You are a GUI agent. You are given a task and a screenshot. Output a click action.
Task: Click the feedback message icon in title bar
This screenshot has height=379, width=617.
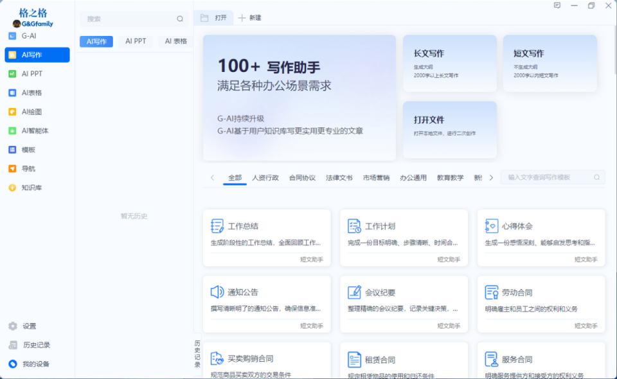[557, 6]
